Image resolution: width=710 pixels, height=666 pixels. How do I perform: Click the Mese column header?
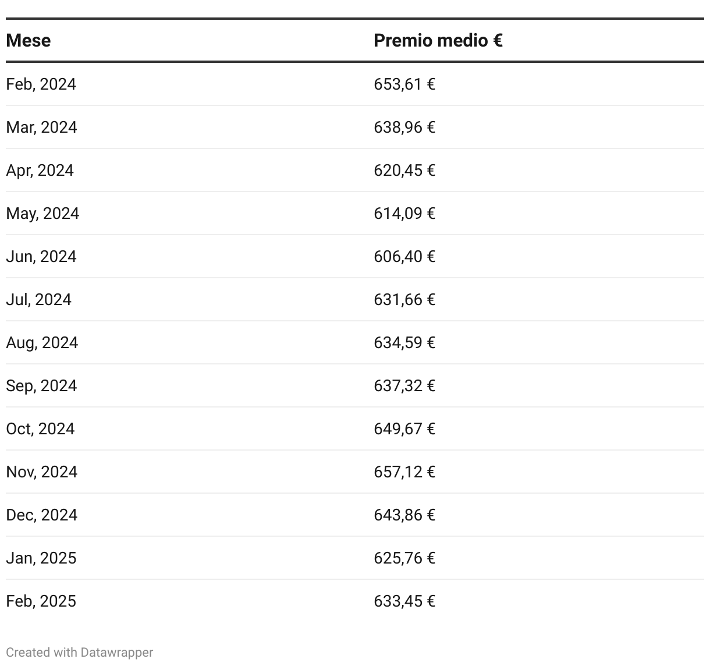click(29, 41)
